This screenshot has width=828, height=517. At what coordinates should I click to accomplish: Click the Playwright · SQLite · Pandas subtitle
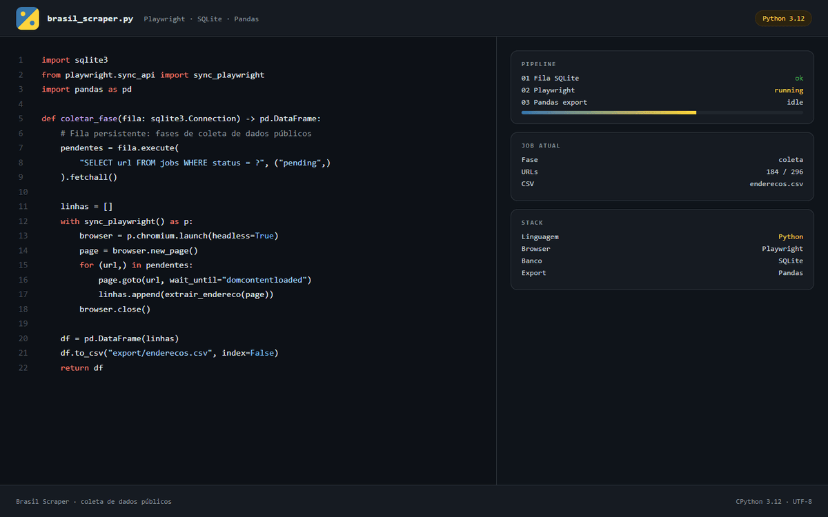201,19
